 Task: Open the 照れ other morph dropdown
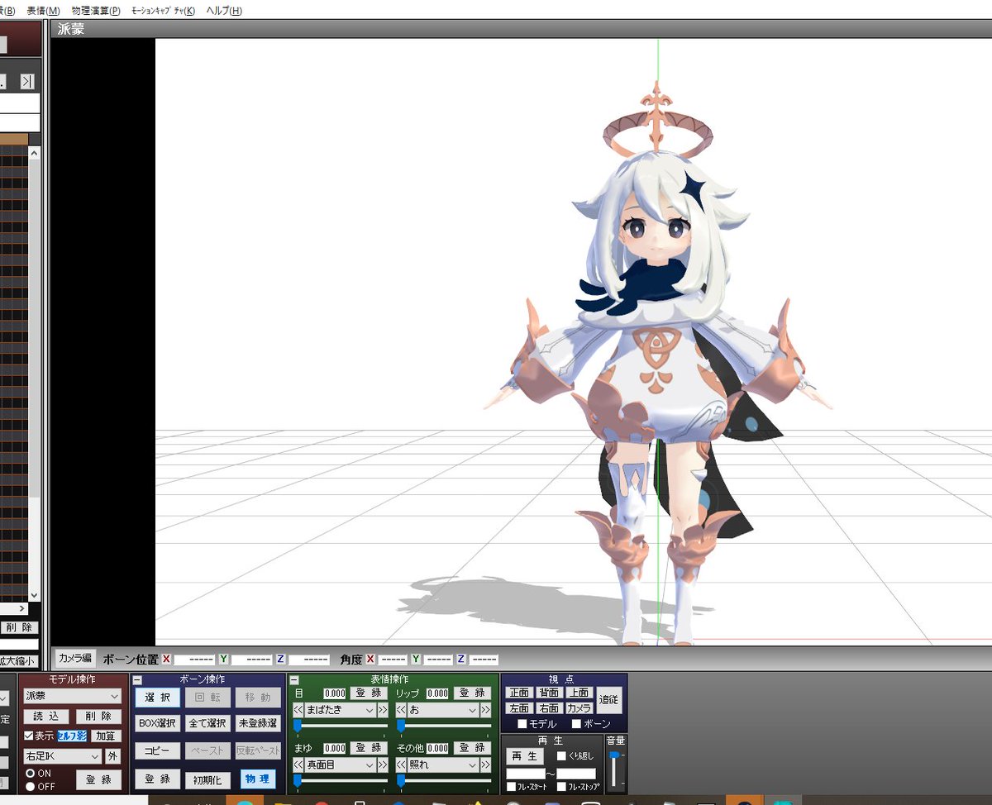443,765
